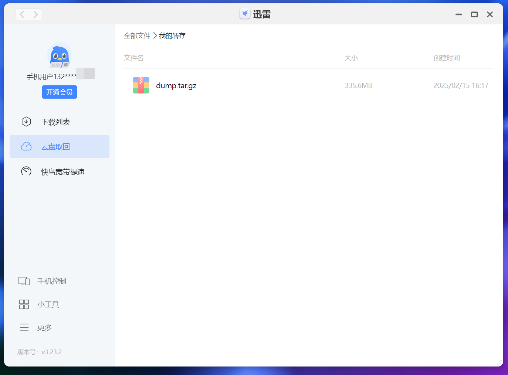Image resolution: width=508 pixels, height=375 pixels.
Task: Close the Xunlei window
Action: pos(490,14)
